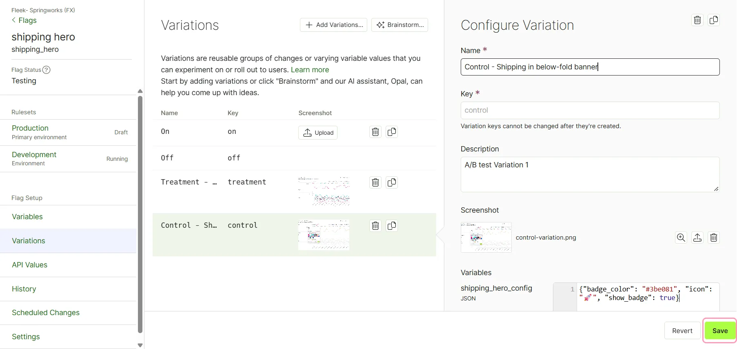Click the control-variation.png file name
This screenshot has height=349, width=737.
click(x=546, y=238)
